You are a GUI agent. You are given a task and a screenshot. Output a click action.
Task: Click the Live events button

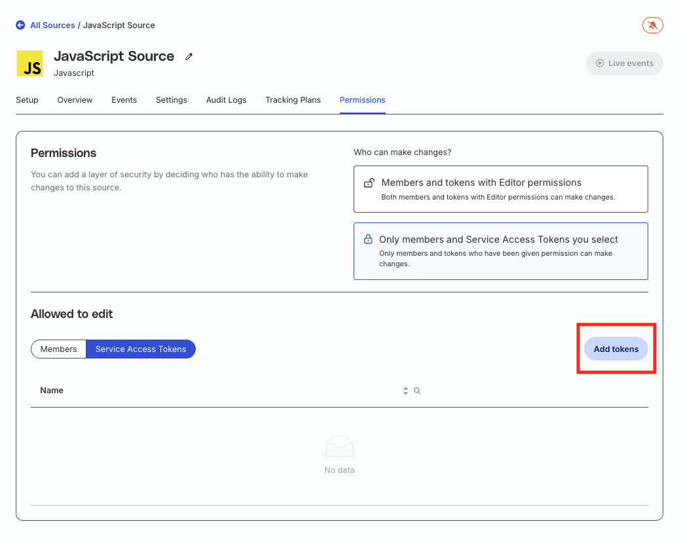(625, 63)
